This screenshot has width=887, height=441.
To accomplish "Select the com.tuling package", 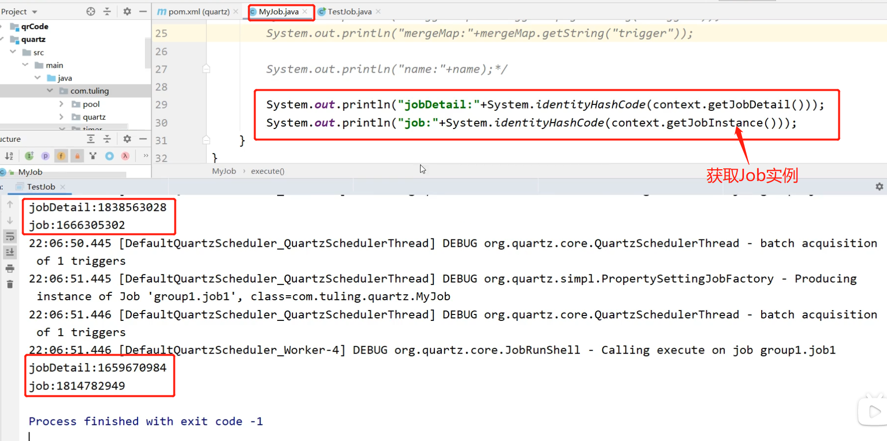I will point(89,91).
